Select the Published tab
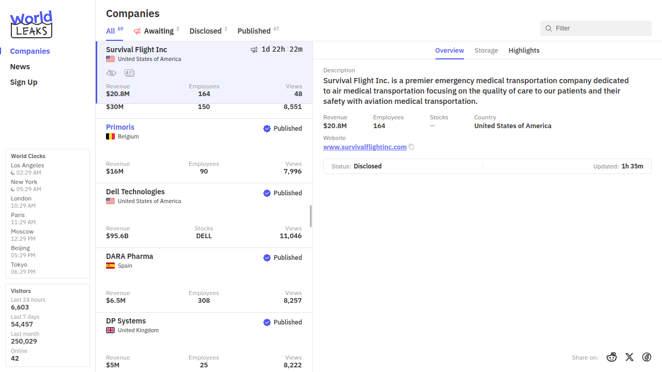The width and height of the screenshot is (662, 372). 254,31
